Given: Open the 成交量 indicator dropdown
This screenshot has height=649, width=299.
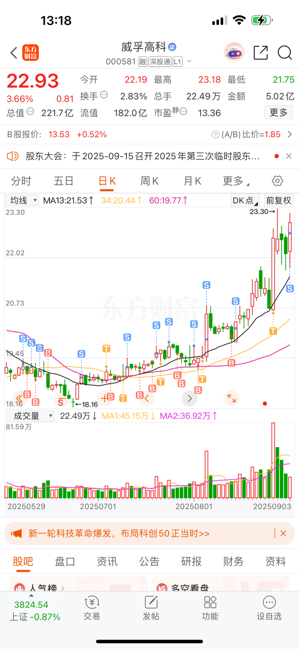Looking at the screenshot, I should (30, 416).
